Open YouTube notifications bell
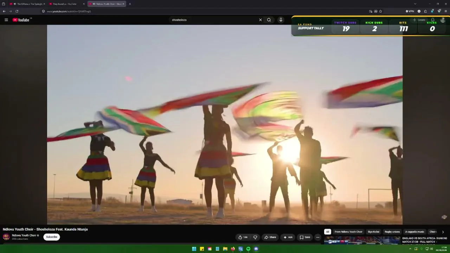Screen dimensions: 450x253 point(433,20)
